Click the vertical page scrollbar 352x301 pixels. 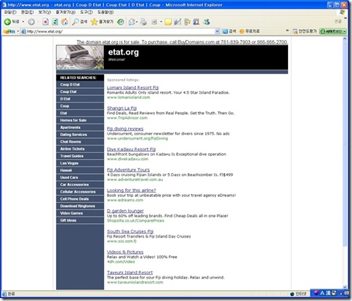345,163
